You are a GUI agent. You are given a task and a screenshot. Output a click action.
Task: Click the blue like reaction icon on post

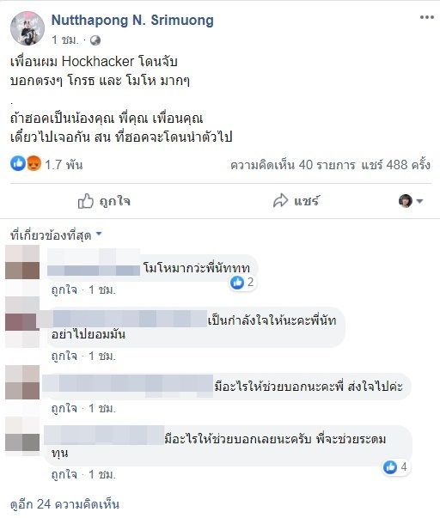click(18, 163)
